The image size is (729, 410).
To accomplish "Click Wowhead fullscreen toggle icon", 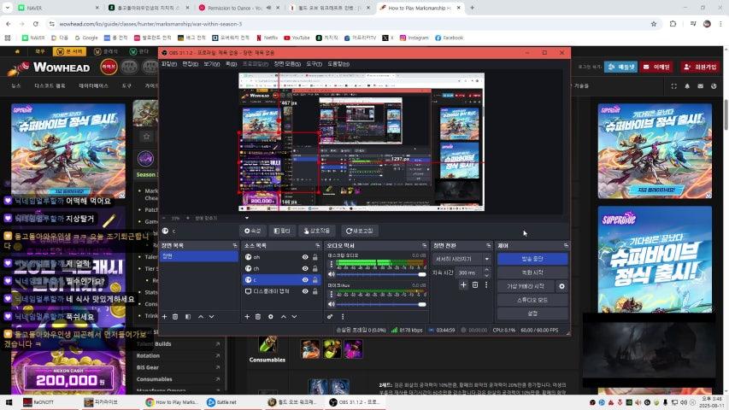I will click(673, 86).
